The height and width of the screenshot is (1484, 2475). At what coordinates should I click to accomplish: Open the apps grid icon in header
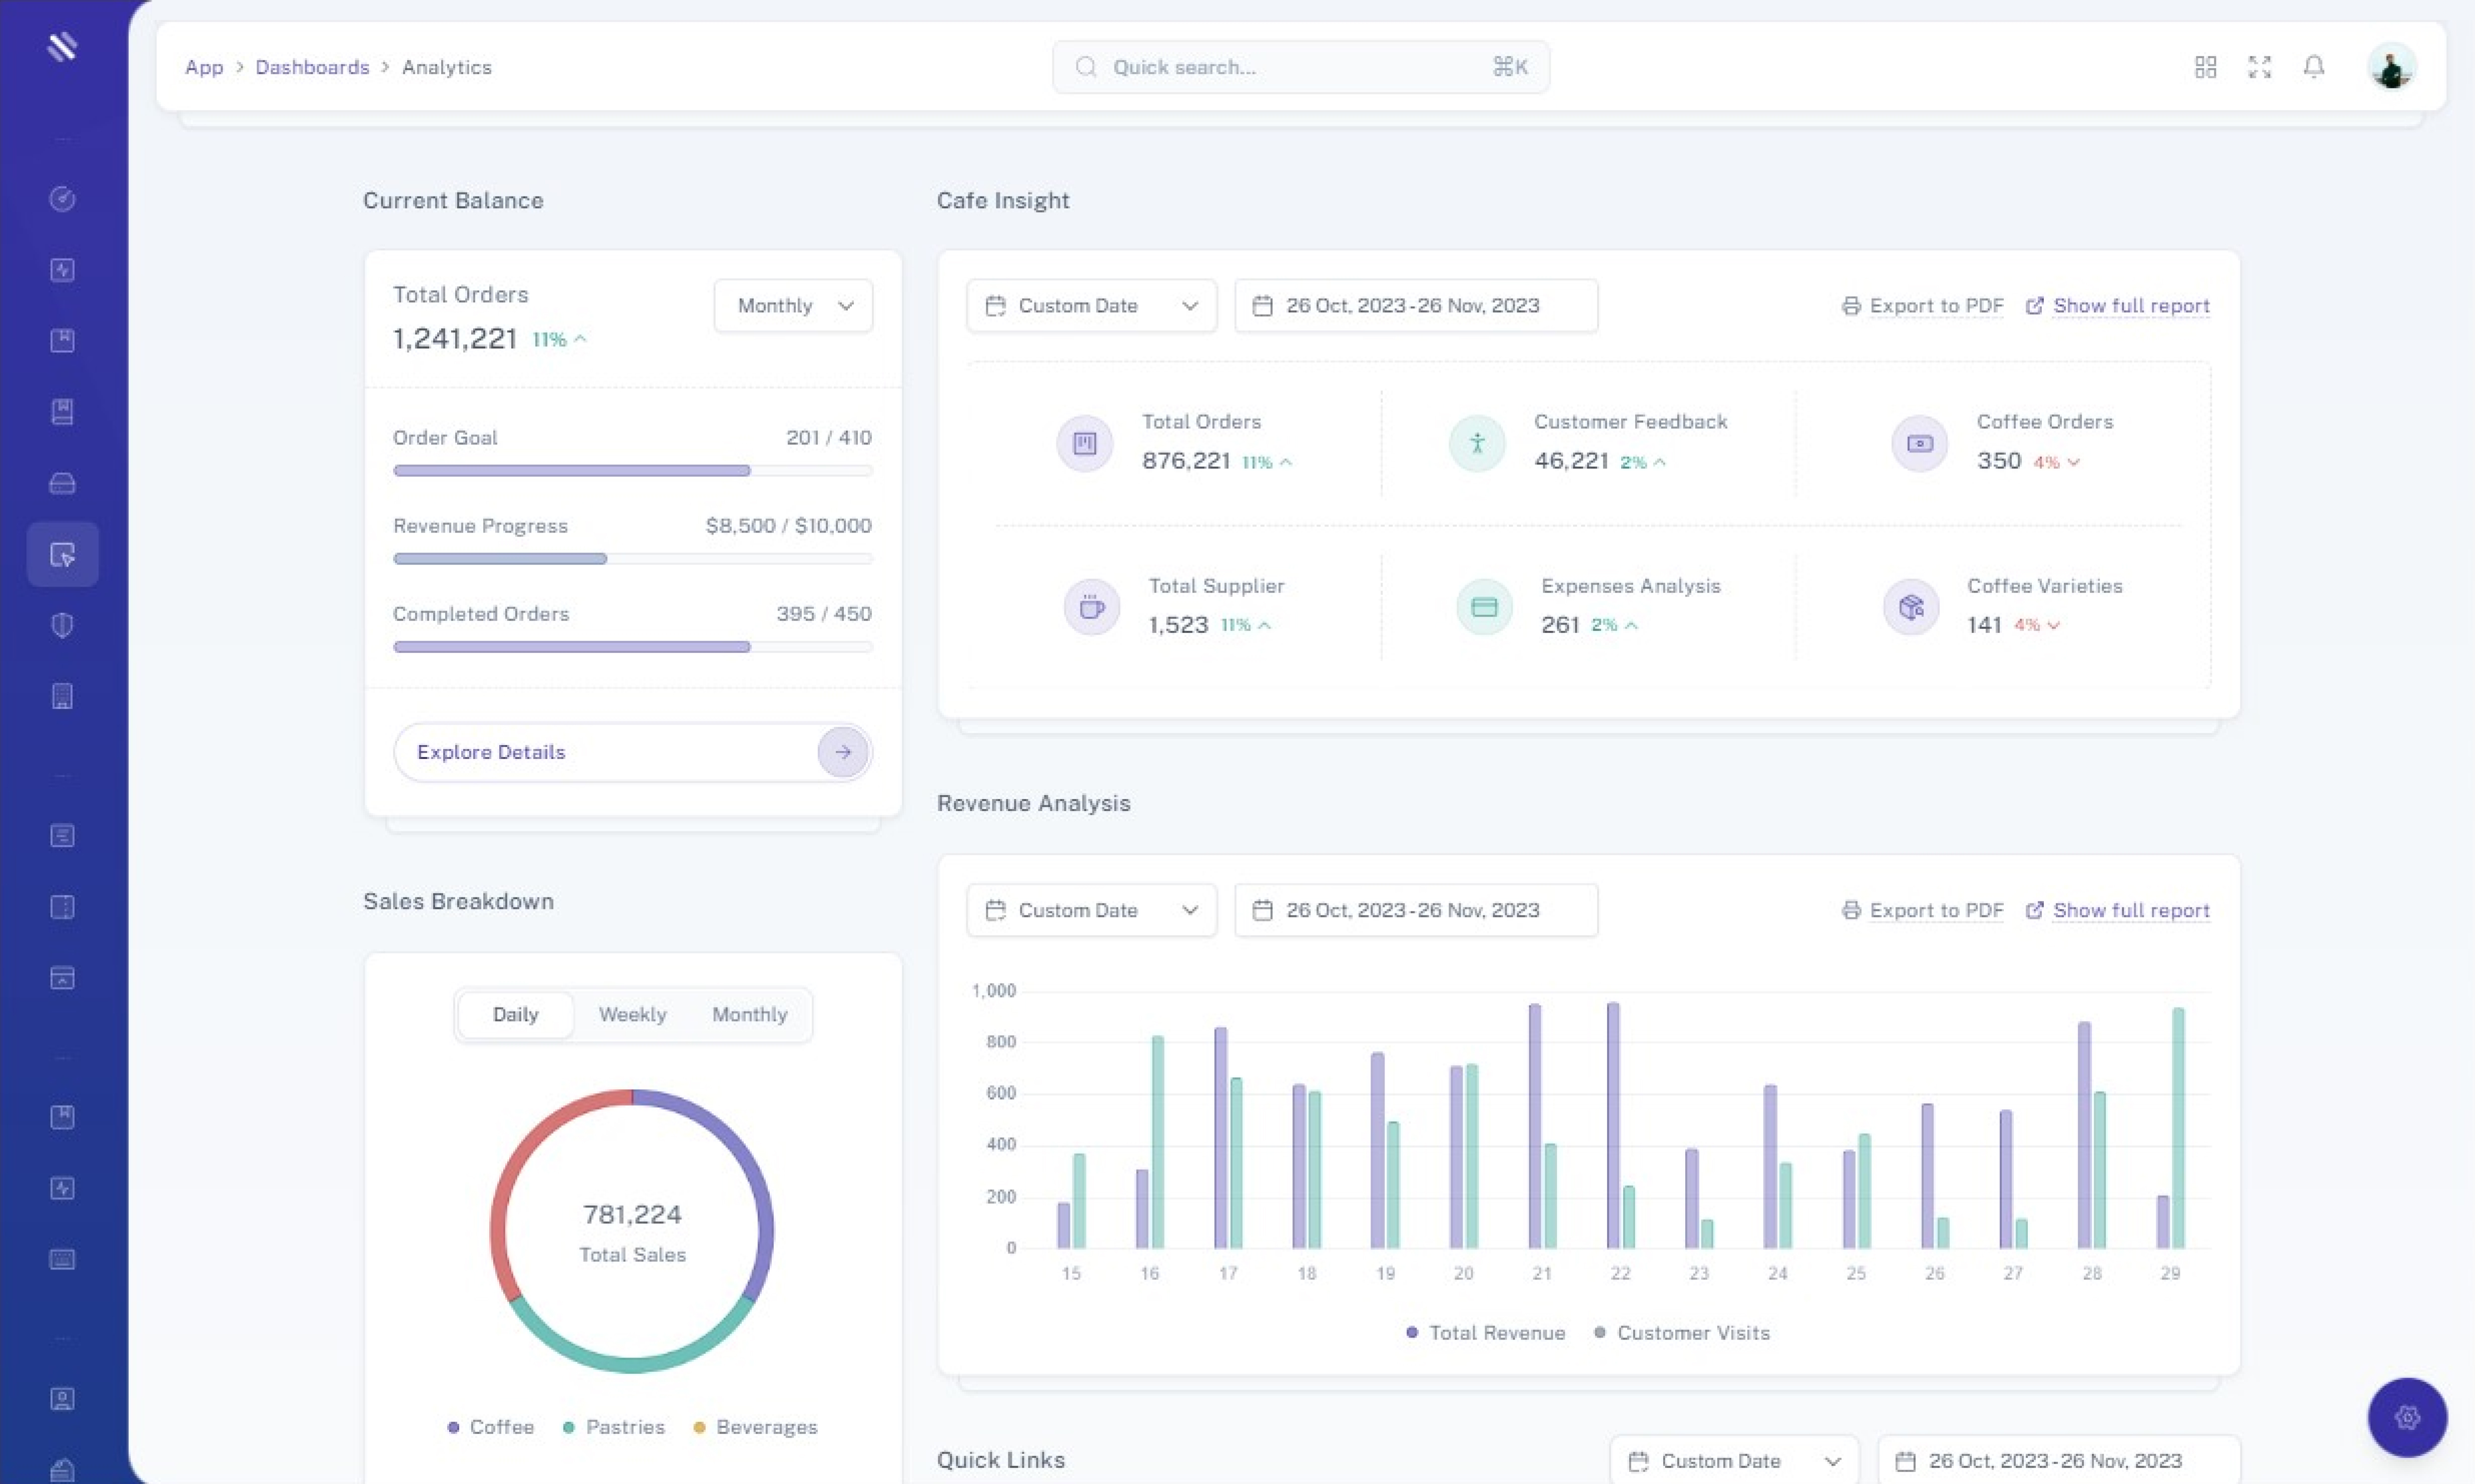click(2205, 67)
